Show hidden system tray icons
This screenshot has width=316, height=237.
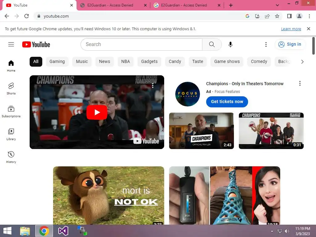pyautogui.click(x=272, y=231)
